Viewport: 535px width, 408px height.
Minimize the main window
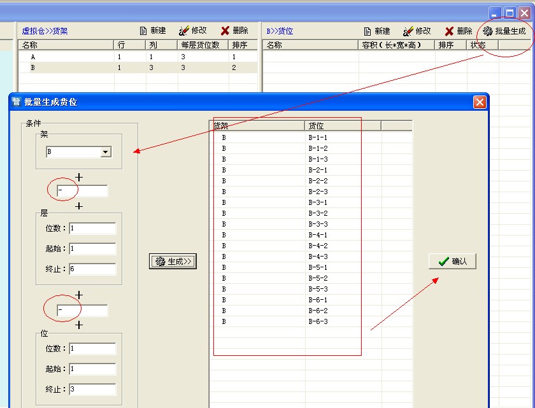coord(495,13)
